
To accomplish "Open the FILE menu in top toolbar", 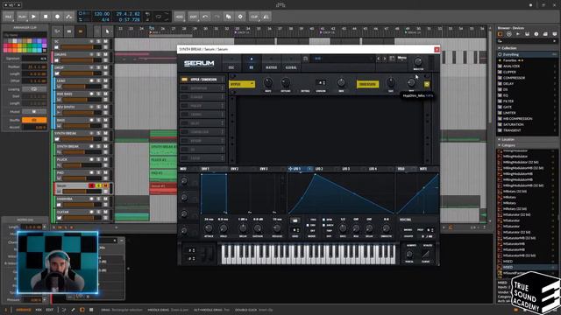I will pyautogui.click(x=8, y=17).
